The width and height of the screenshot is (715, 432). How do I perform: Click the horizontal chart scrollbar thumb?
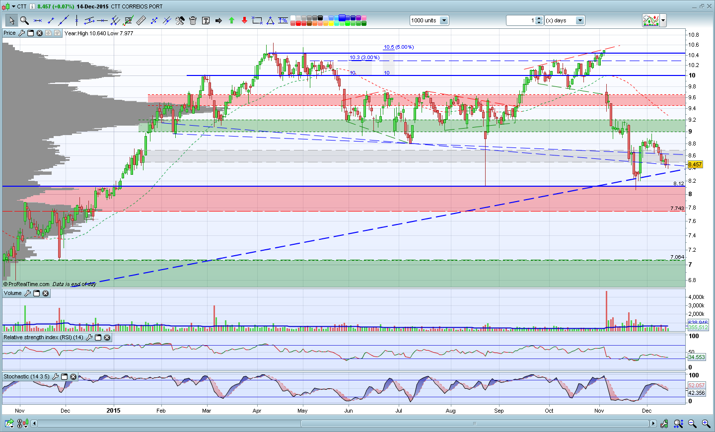pos(474,424)
